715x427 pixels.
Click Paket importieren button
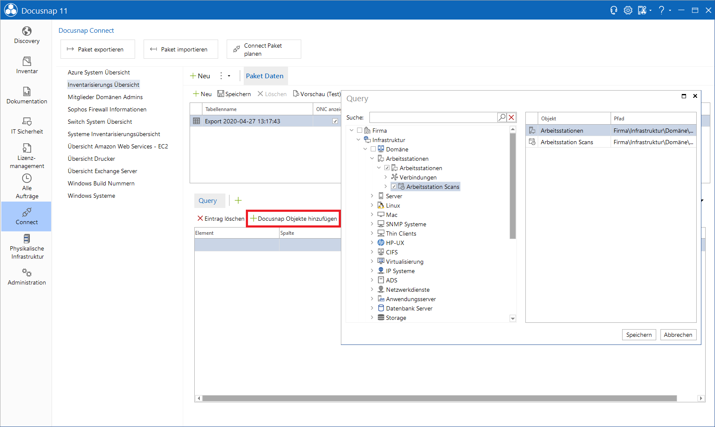point(181,49)
